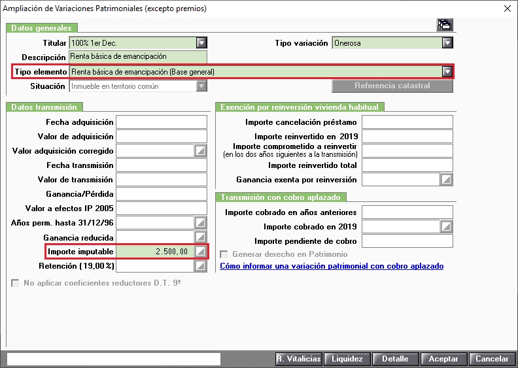Click the Valor adquisición corregido field
This screenshot has height=368, width=518.
coord(155,151)
